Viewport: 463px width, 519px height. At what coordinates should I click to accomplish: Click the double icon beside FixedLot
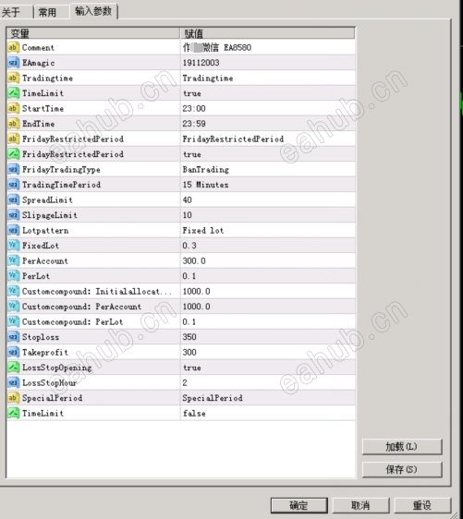tap(13, 246)
